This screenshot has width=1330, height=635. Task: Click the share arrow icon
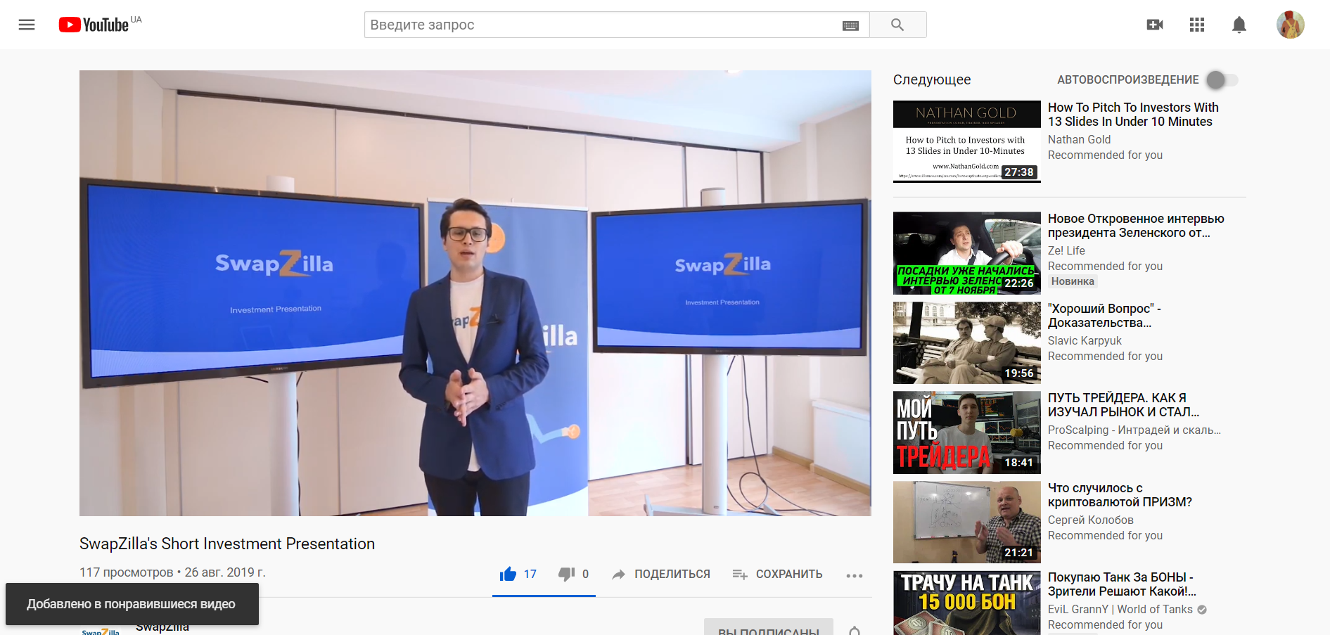pyautogui.click(x=618, y=575)
